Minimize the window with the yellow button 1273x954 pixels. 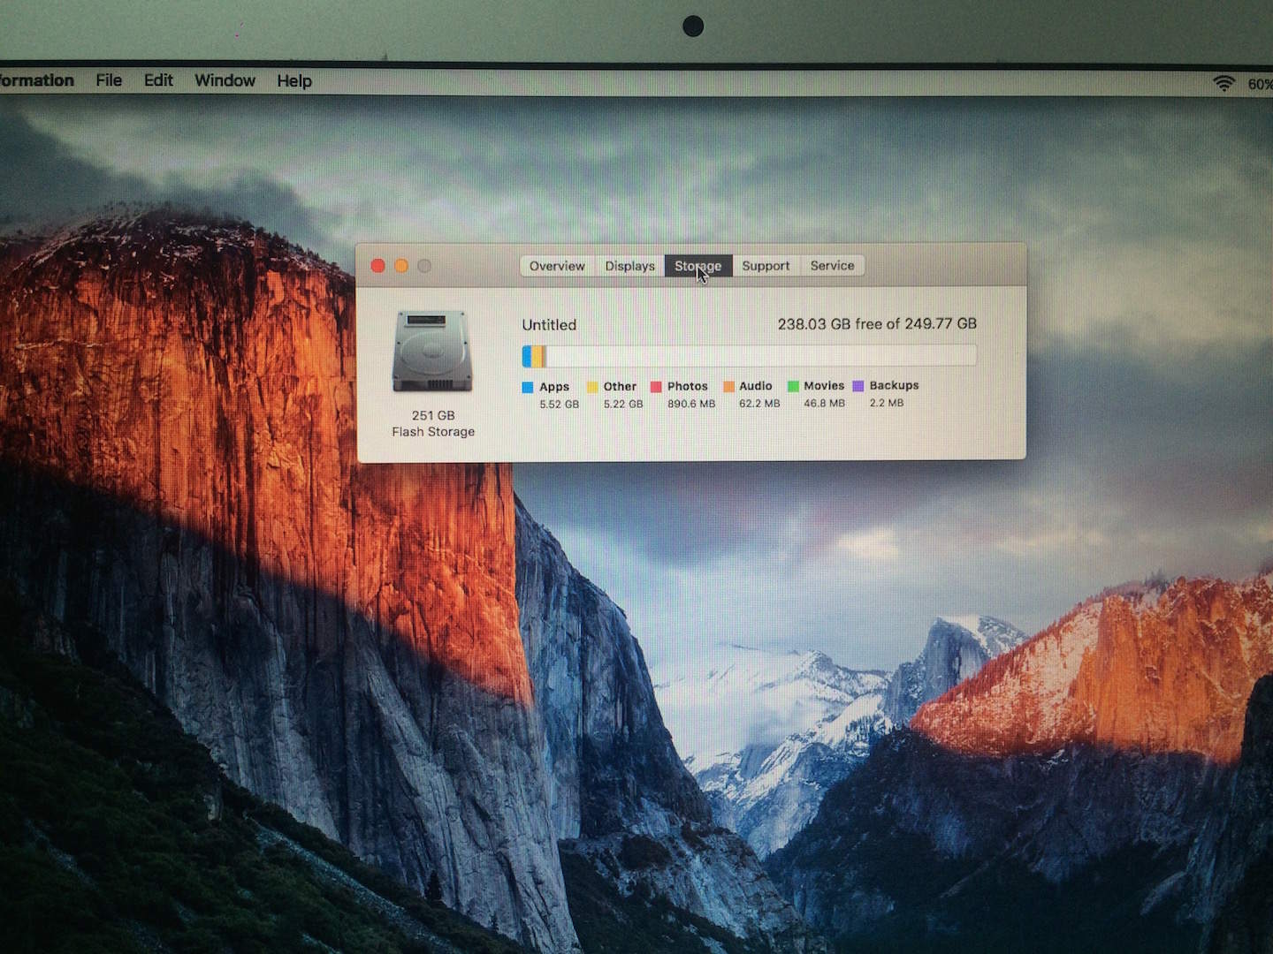tap(400, 266)
